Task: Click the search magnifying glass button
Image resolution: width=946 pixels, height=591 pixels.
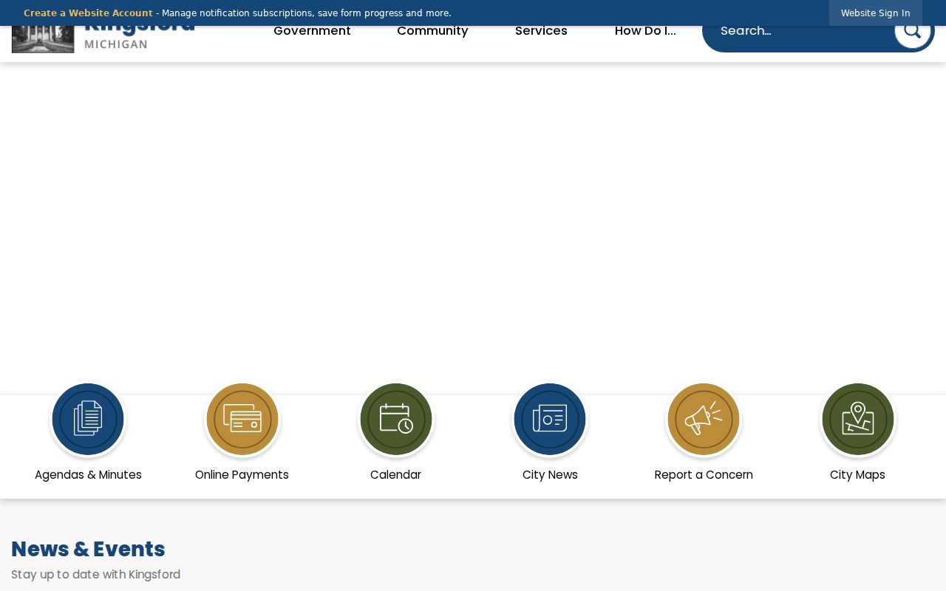Action: pyautogui.click(x=913, y=32)
